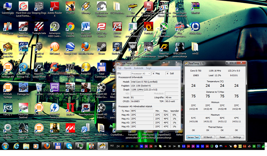This screenshot has width=267, height=156.
Task: Click the Foglalat LGA 1156 field
Action: 155,86
